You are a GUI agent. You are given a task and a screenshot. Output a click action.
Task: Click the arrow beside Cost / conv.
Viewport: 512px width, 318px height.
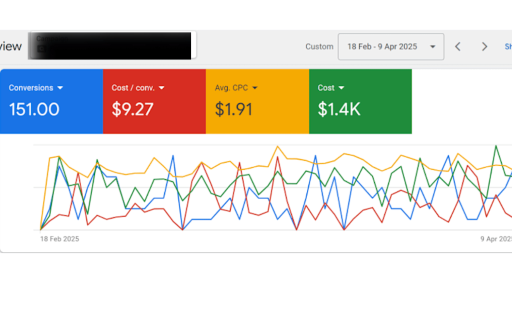(162, 88)
